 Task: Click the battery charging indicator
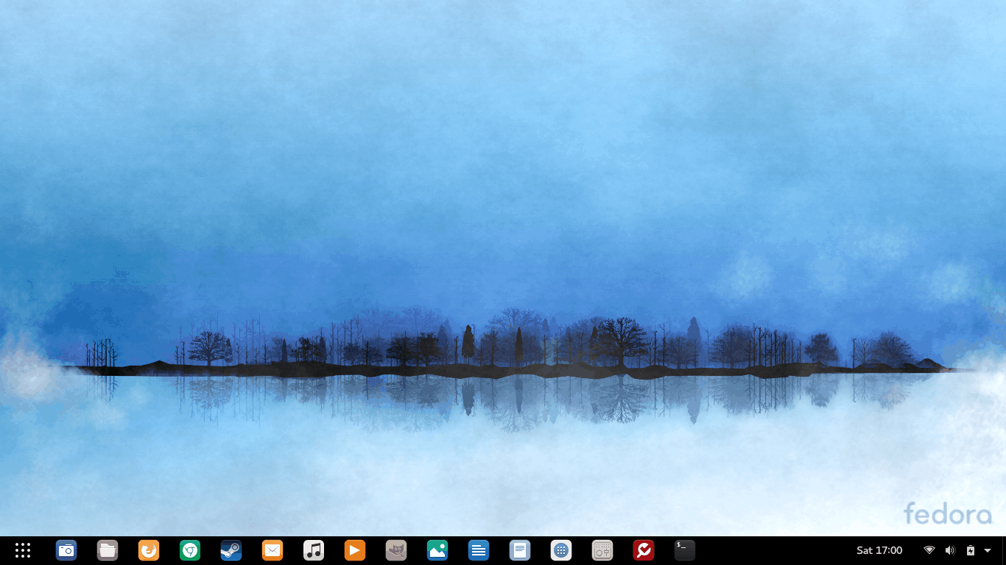[x=971, y=550]
